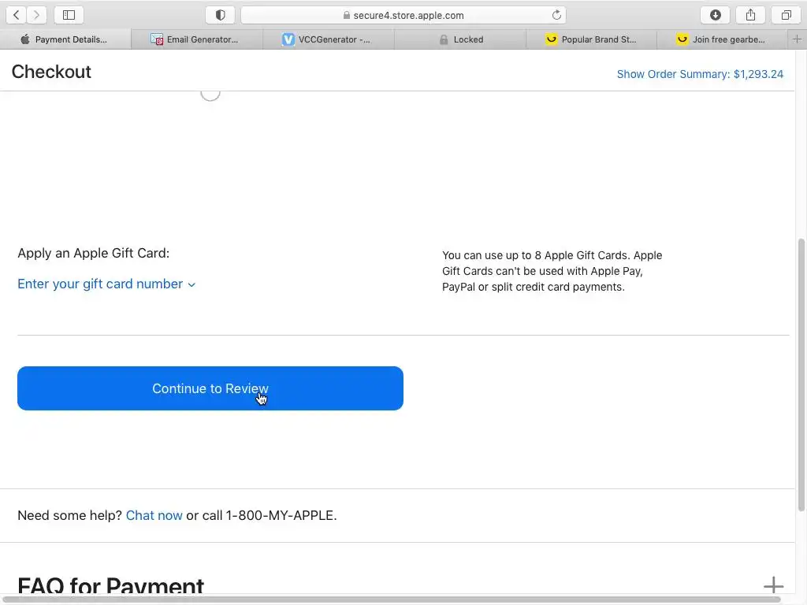Viewport: 807px width, 605px height.
Task: Switch to the Payment Details tab
Action: tap(65, 39)
